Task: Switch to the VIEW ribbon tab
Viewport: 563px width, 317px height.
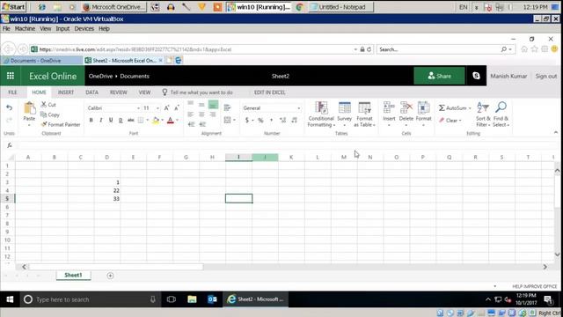Action: (144, 92)
